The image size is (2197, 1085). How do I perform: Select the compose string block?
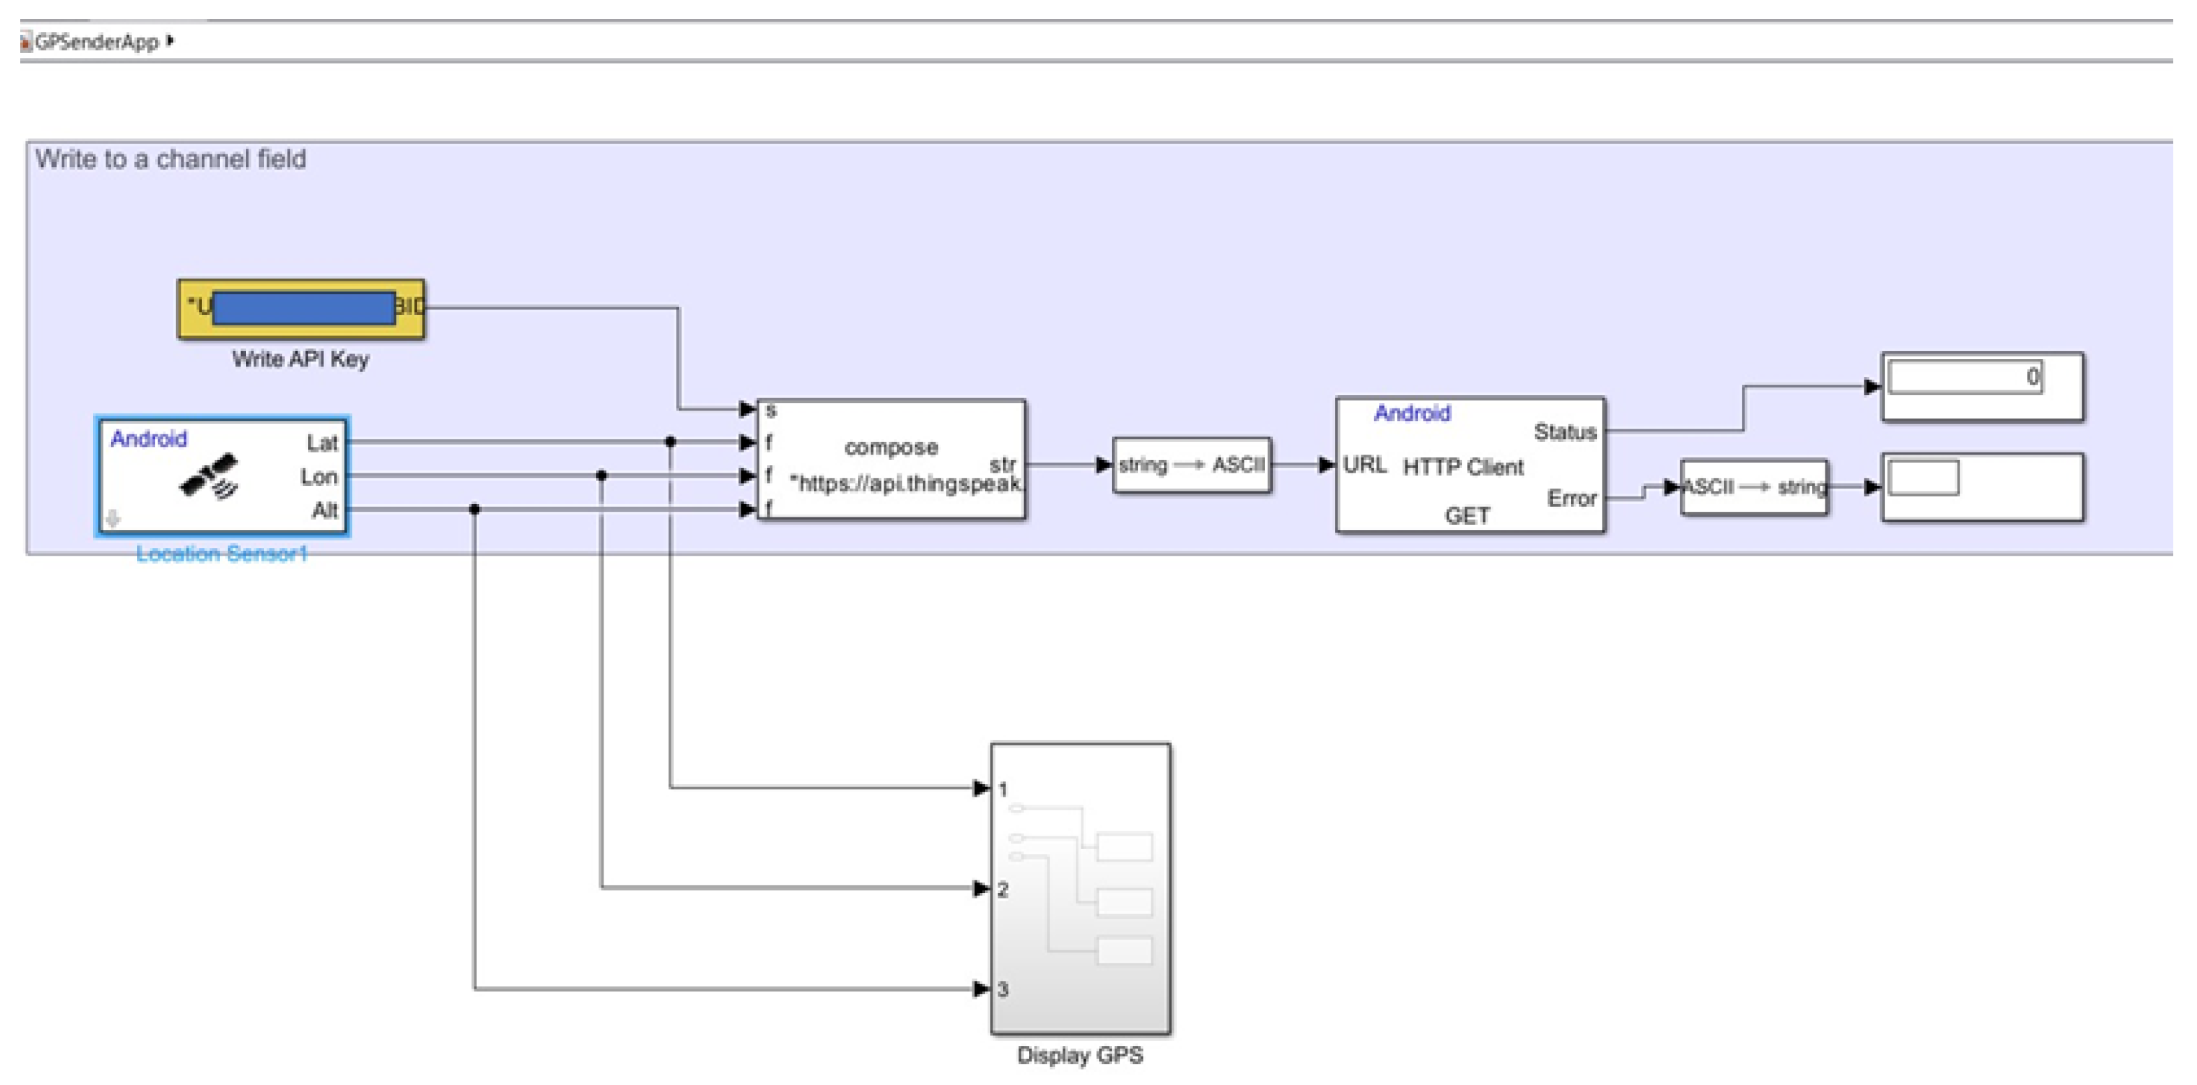(891, 459)
